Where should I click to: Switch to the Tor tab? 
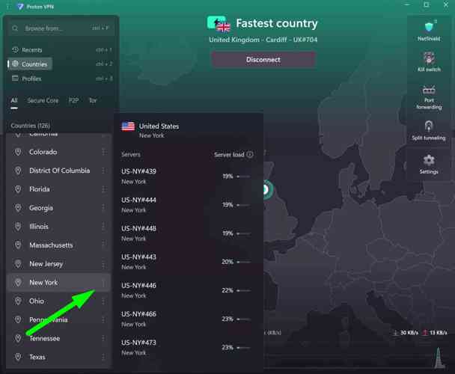[93, 101]
